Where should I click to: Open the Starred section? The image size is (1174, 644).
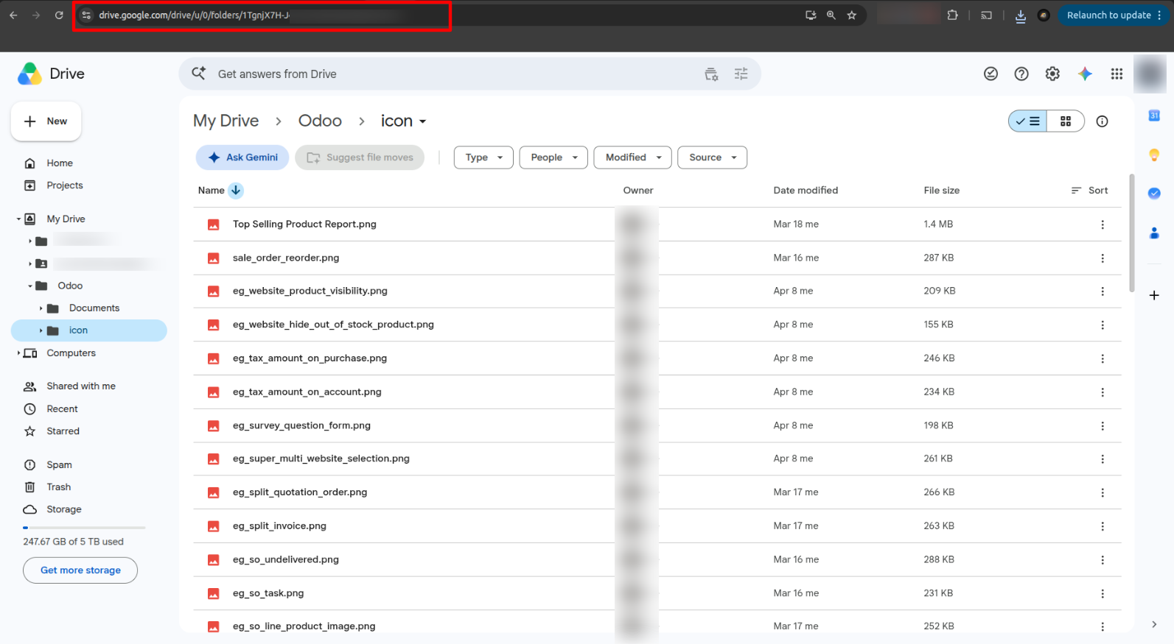coord(63,431)
